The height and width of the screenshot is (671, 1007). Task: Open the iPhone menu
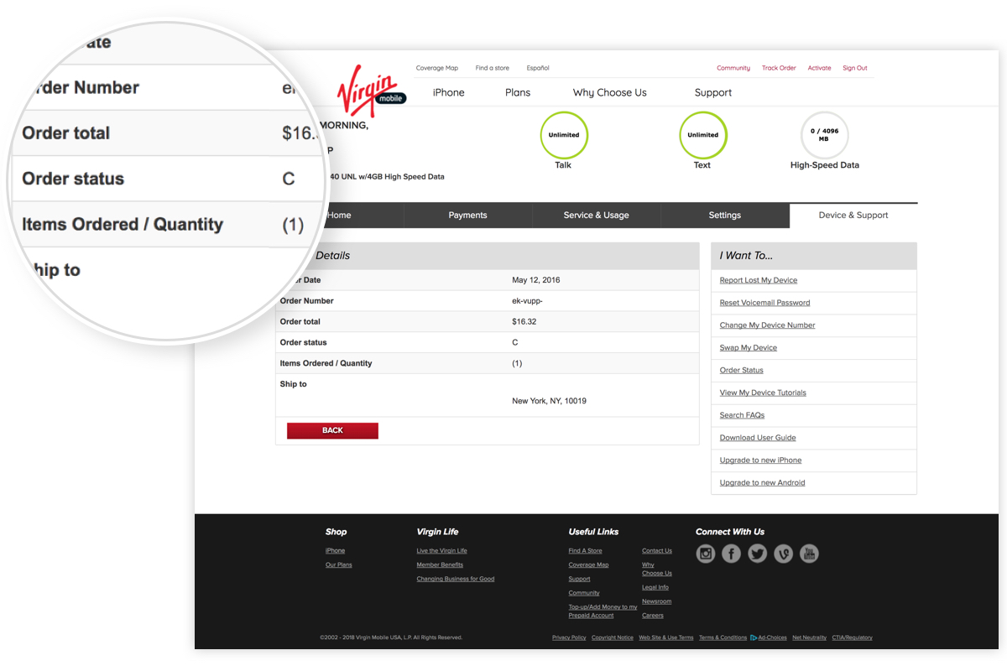point(449,92)
